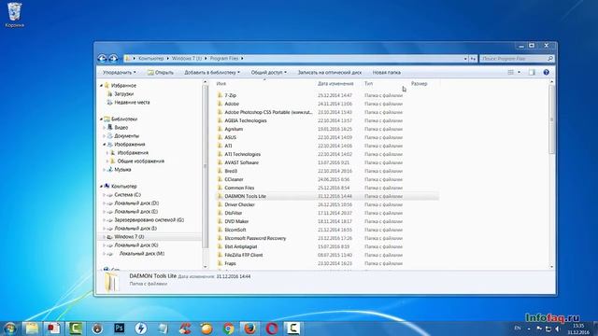Select the Adobe folder icon
Viewport: 598px width, 336px height.
(x=220, y=104)
